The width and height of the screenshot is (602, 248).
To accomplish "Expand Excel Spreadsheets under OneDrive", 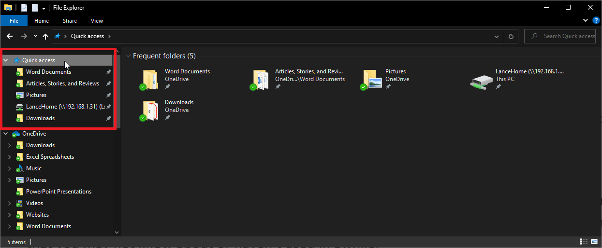I will pos(9,157).
